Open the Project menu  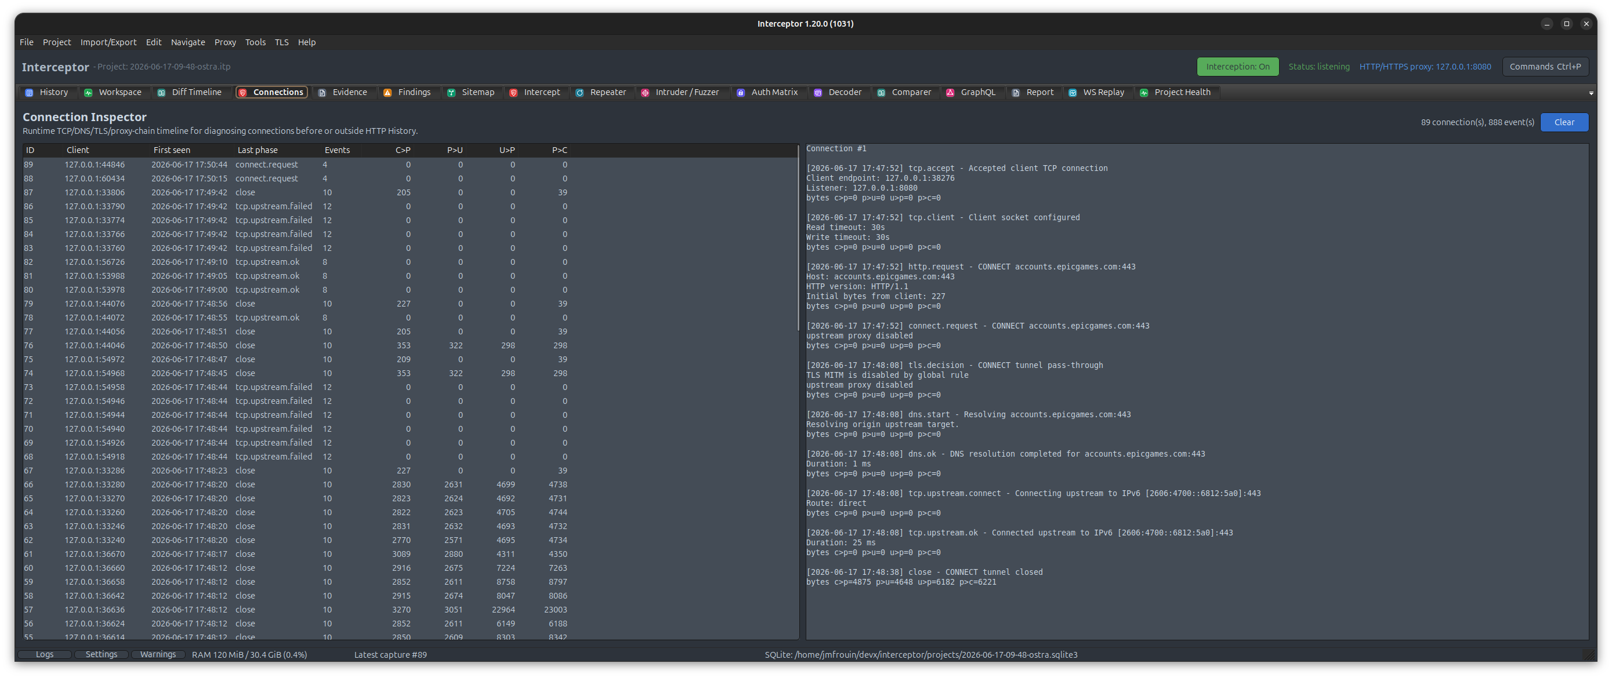point(57,42)
